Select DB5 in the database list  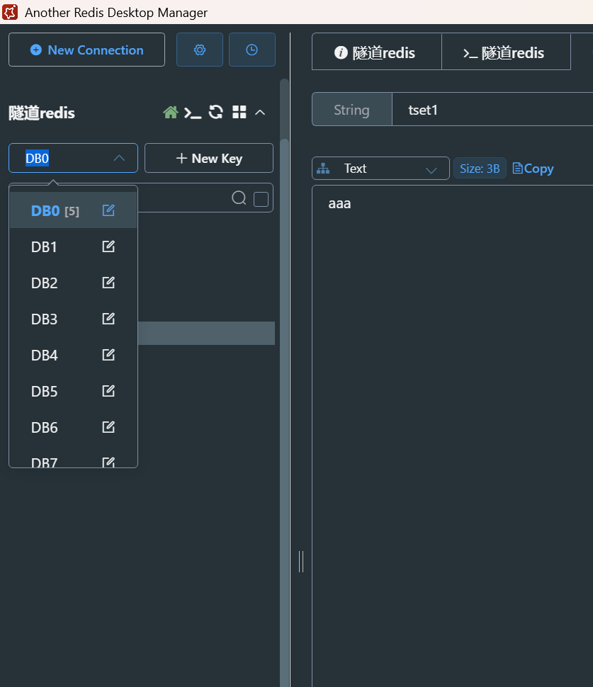[73, 391]
